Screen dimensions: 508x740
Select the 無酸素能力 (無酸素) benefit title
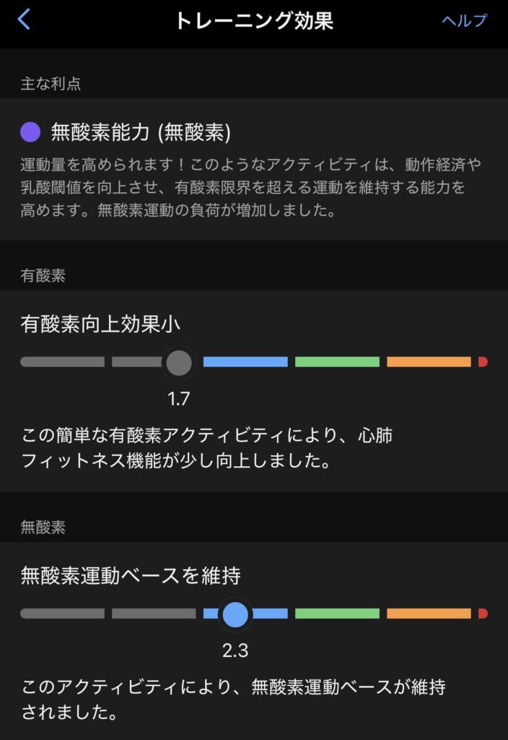(x=141, y=132)
